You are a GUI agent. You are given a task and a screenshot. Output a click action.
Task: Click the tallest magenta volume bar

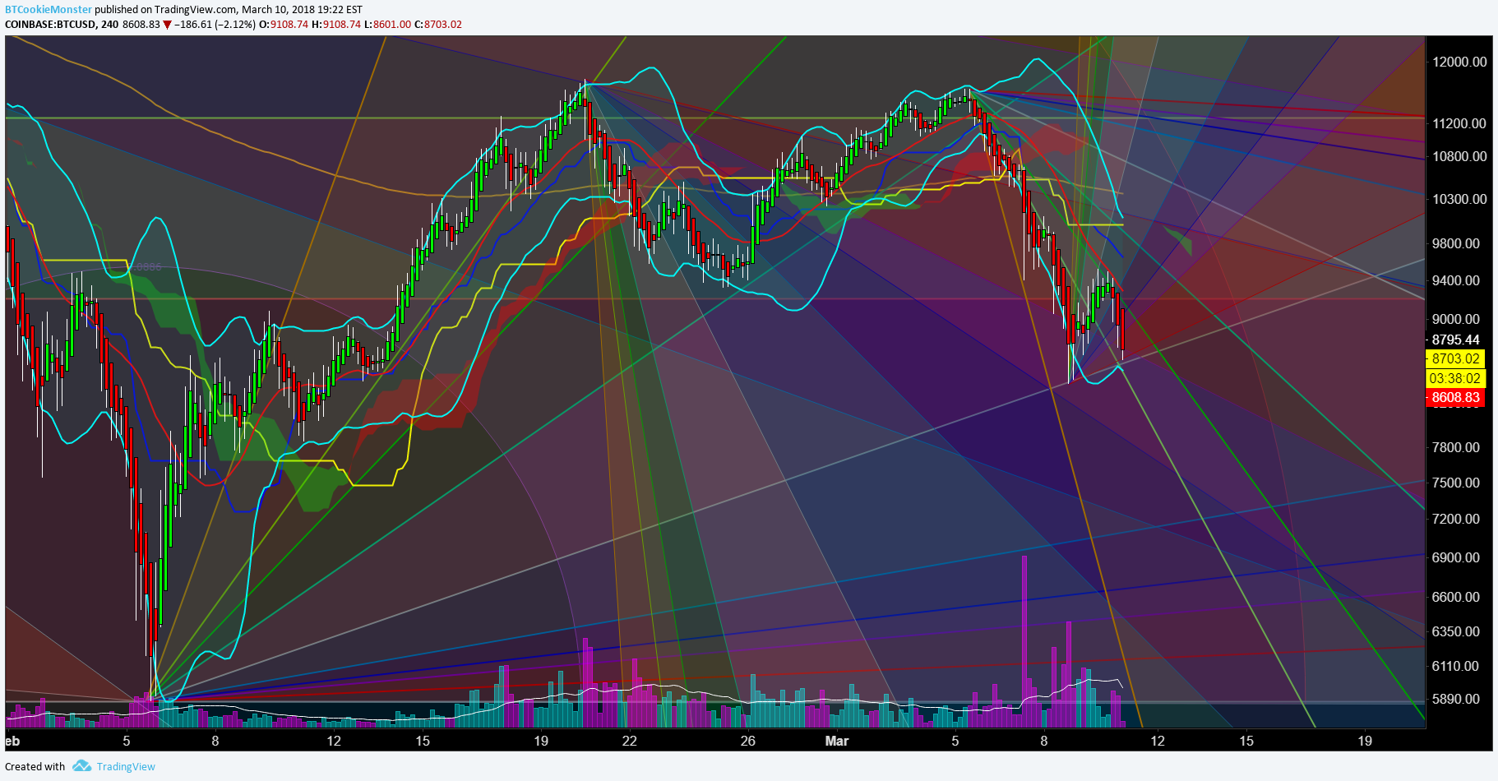pos(1024,641)
